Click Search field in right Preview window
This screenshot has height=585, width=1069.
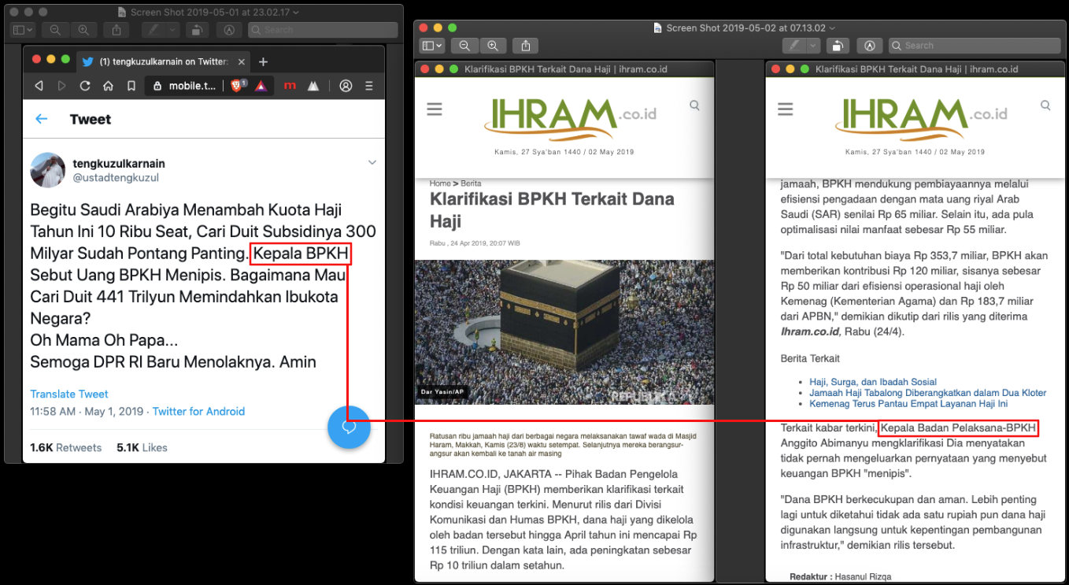(x=975, y=46)
